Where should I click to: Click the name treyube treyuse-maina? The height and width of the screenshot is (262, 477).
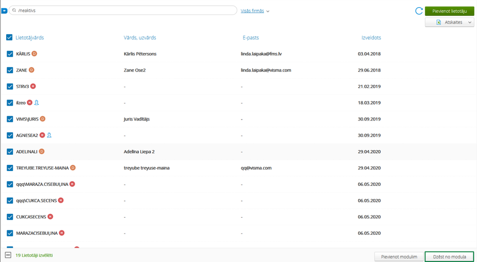tap(147, 168)
